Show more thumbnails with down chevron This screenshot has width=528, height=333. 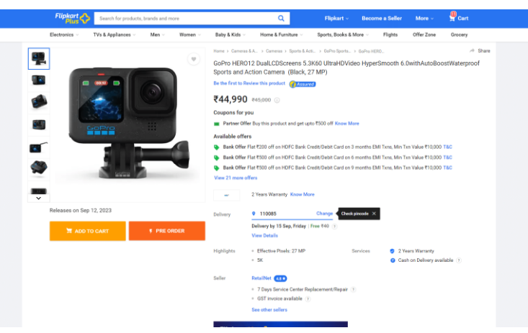[39, 198]
